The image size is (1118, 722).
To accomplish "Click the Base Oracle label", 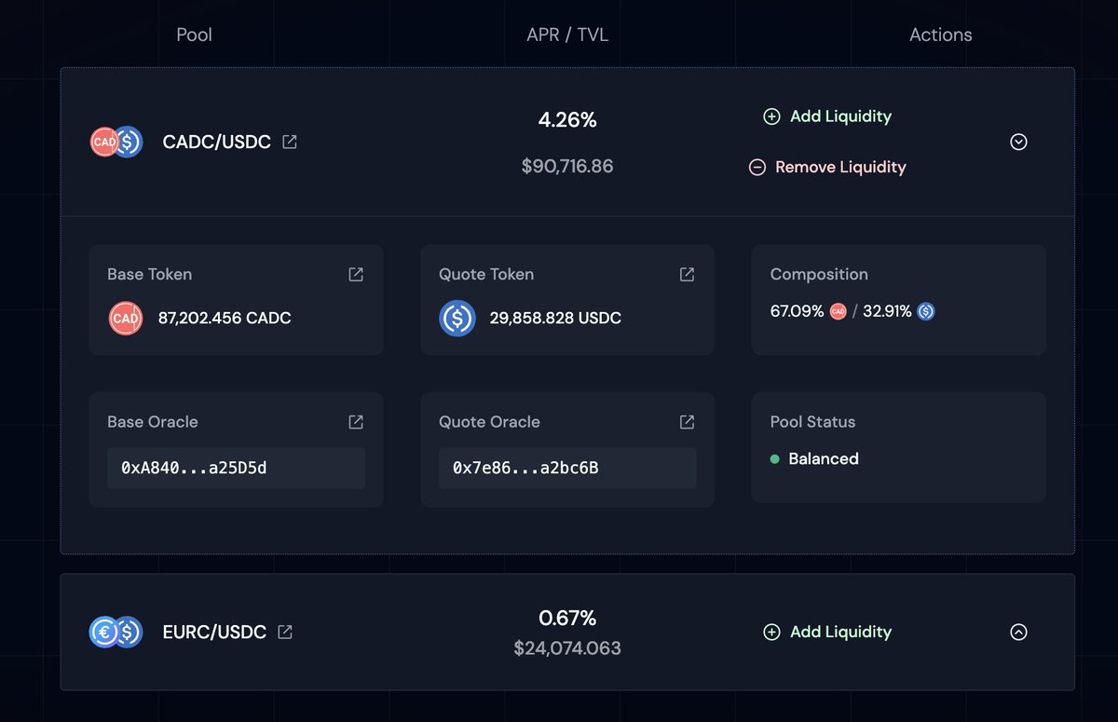I will (153, 422).
